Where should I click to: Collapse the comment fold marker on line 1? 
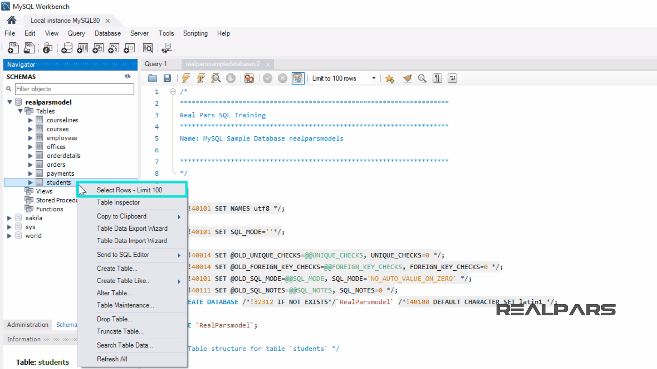coord(173,92)
